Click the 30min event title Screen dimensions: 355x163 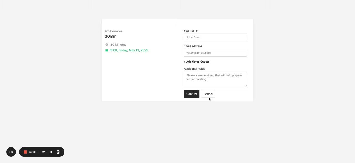pos(111,36)
